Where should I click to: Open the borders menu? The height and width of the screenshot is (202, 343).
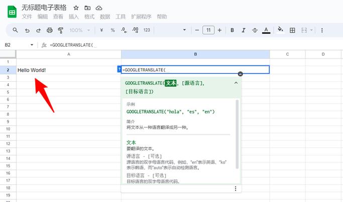point(292,30)
